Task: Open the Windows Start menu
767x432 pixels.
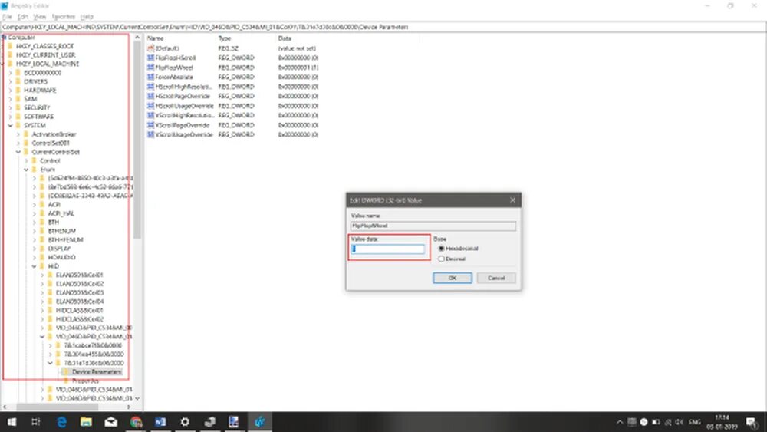Action: 12,422
